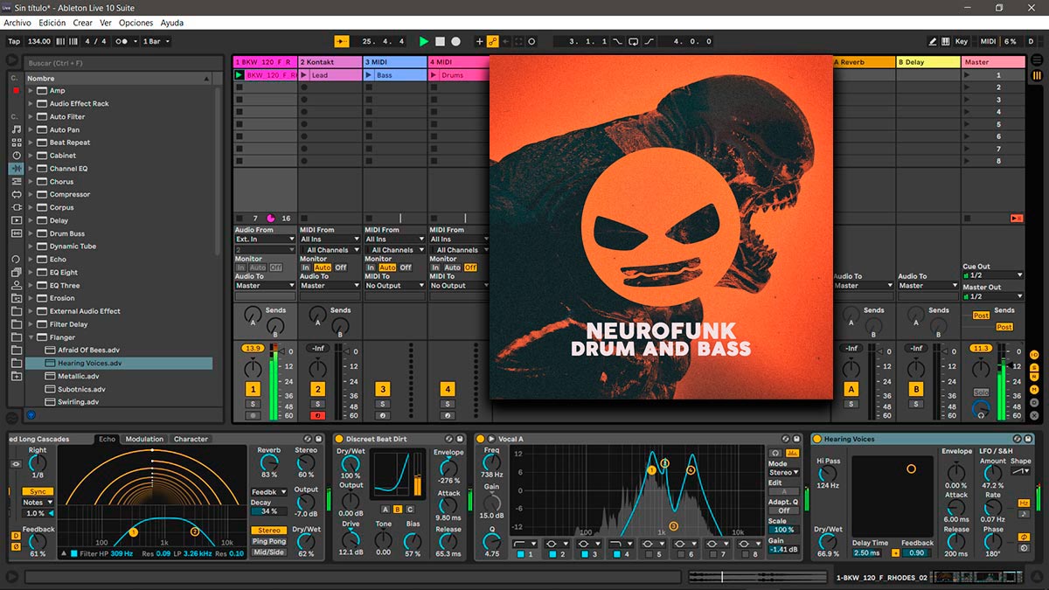Open the Archivo menu

[x=17, y=23]
